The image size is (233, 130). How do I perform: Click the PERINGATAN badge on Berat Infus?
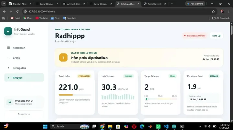point(84,76)
